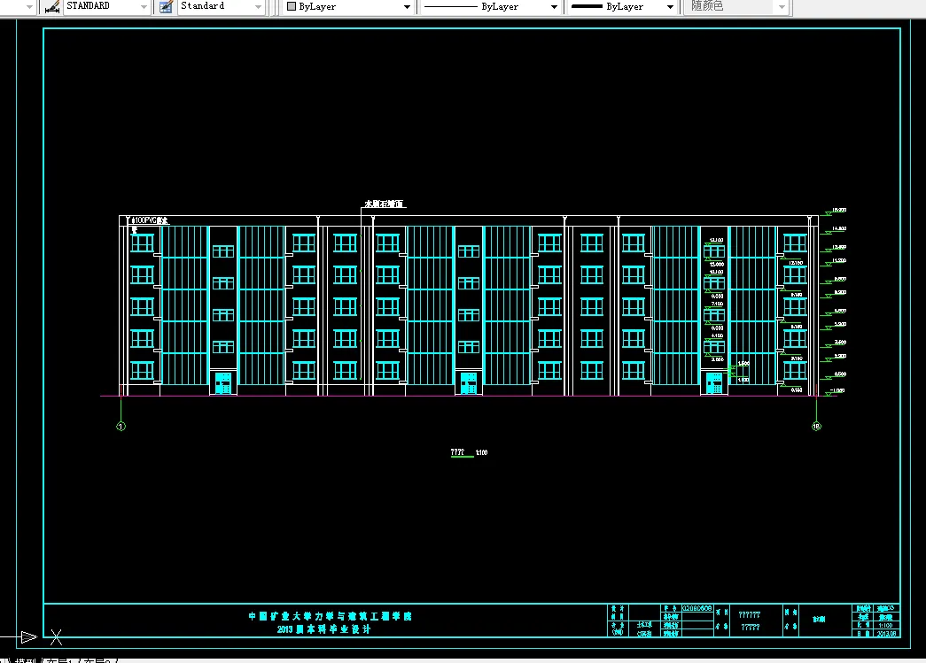Open the ByLayer lineweight dropdown
This screenshot has height=663, width=926.
pyautogui.click(x=670, y=7)
